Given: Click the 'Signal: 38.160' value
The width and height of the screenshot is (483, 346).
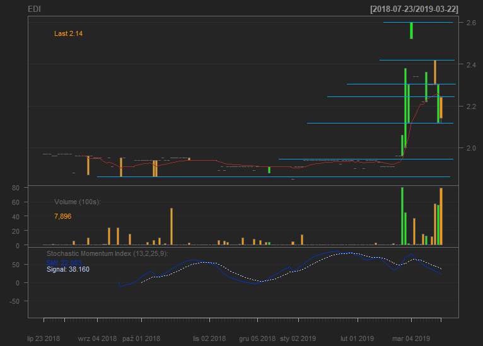Looking at the screenshot, I should (x=68, y=269).
